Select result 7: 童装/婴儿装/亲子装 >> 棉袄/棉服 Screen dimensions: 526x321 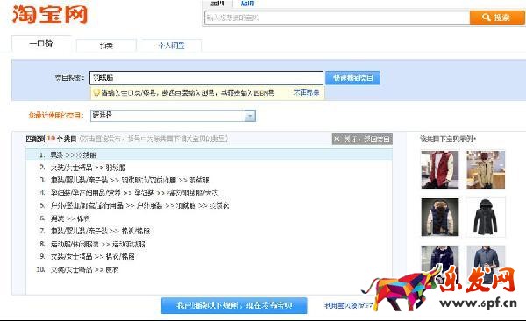tap(209, 231)
